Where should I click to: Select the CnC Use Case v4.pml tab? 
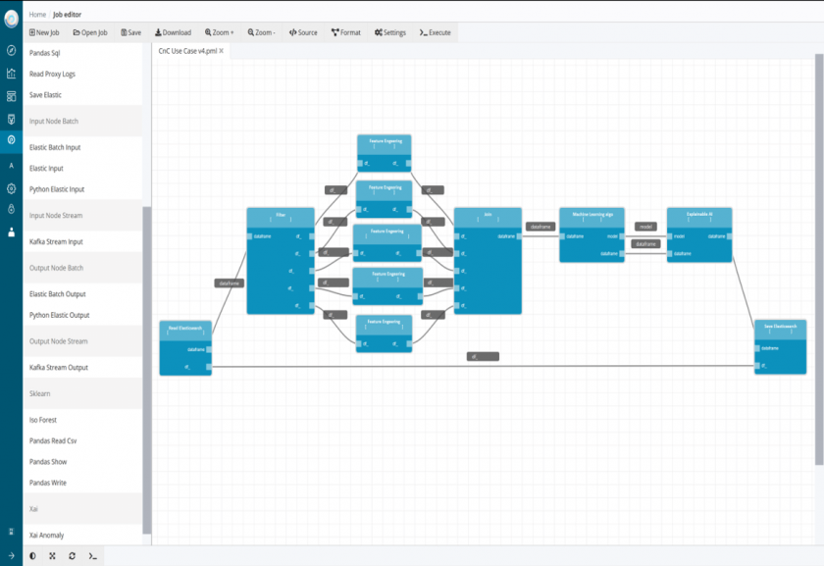tap(187, 50)
